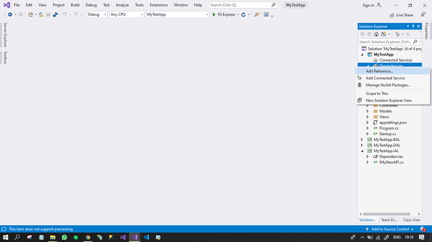Click the notifications bell in status bar
This screenshot has width=432, height=242.
point(422,229)
